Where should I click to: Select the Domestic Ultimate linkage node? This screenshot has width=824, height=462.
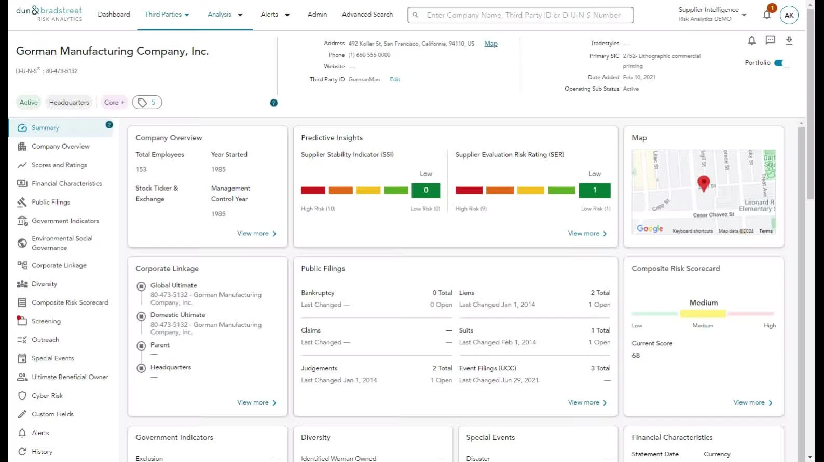[x=141, y=316]
